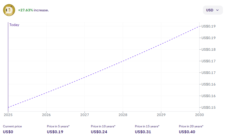Viewport: 226px width, 140px height.
Task: Click the 2029 x-axis label
Action: point(161,115)
